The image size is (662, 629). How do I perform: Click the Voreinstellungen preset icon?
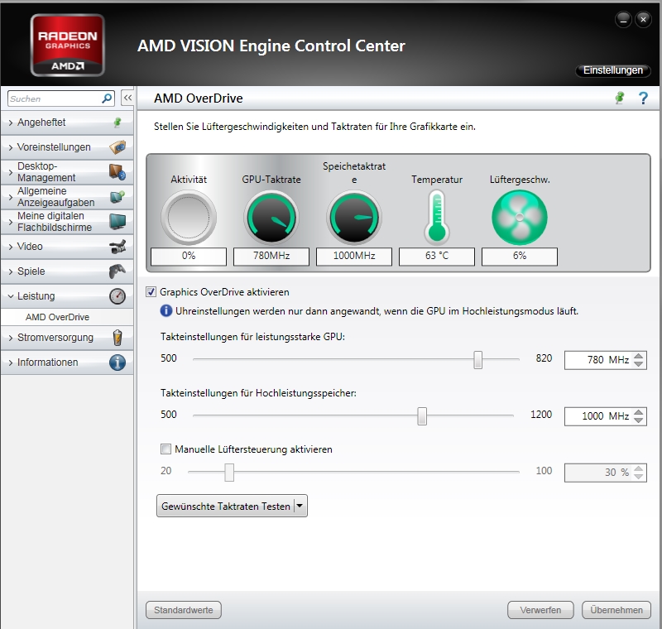118,147
